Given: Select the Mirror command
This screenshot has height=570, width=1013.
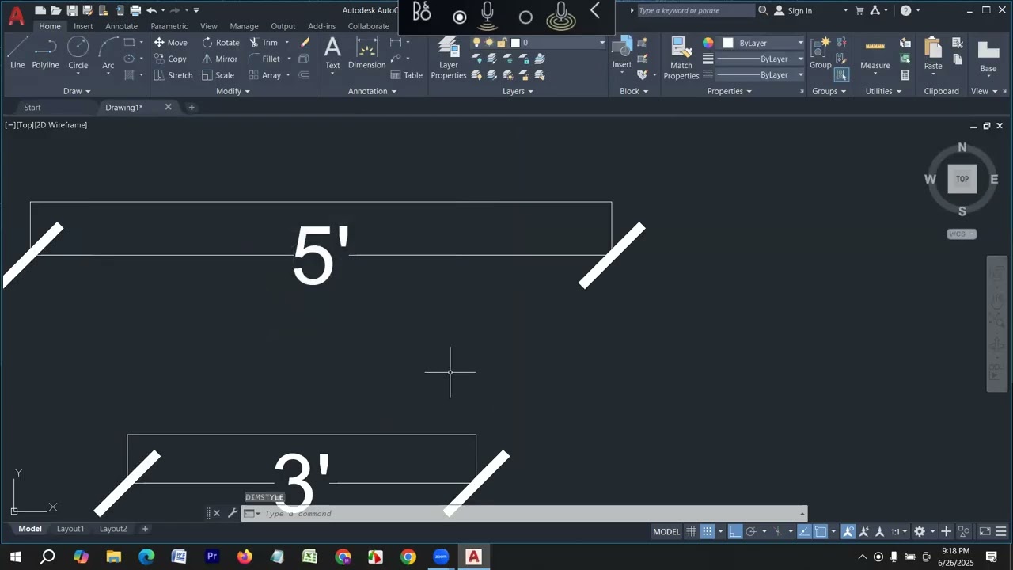Looking at the screenshot, I should (x=219, y=59).
